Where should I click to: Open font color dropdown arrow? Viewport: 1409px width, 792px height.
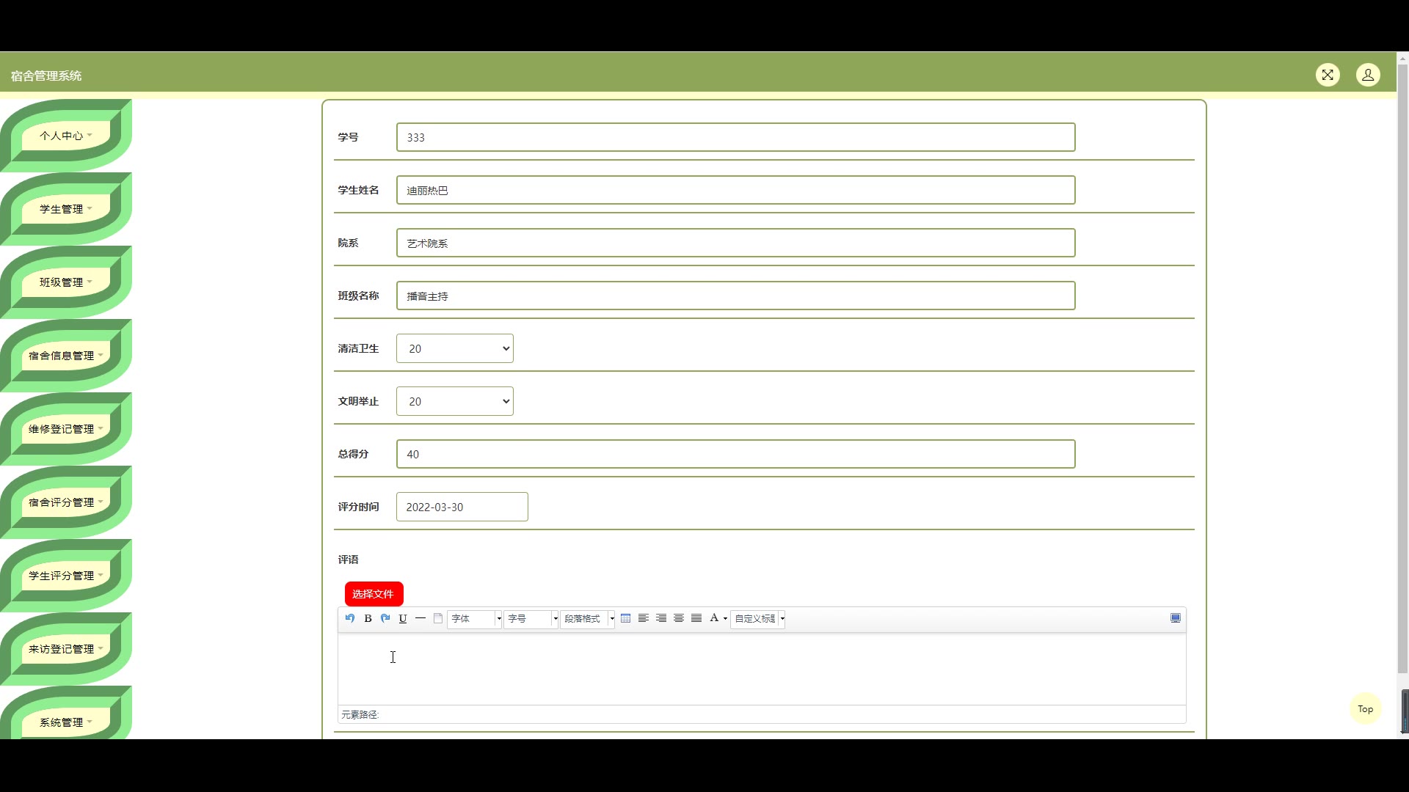point(725,619)
